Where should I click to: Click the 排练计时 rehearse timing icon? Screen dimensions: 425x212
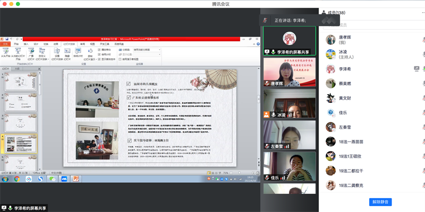coord(78,50)
